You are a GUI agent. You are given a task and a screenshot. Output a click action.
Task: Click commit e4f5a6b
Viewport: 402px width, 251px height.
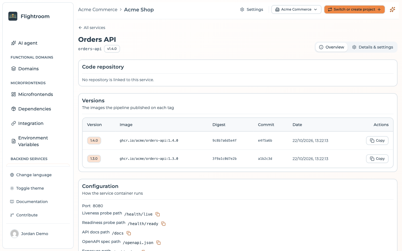tap(265, 141)
